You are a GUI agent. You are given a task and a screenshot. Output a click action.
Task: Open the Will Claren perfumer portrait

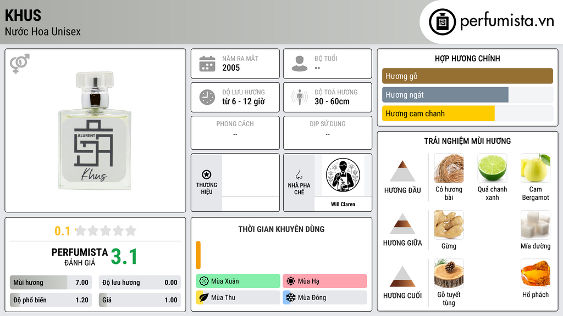pyautogui.click(x=343, y=176)
